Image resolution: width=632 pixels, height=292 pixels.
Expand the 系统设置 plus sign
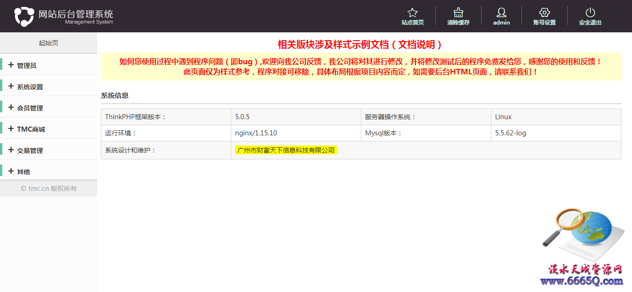[11, 86]
